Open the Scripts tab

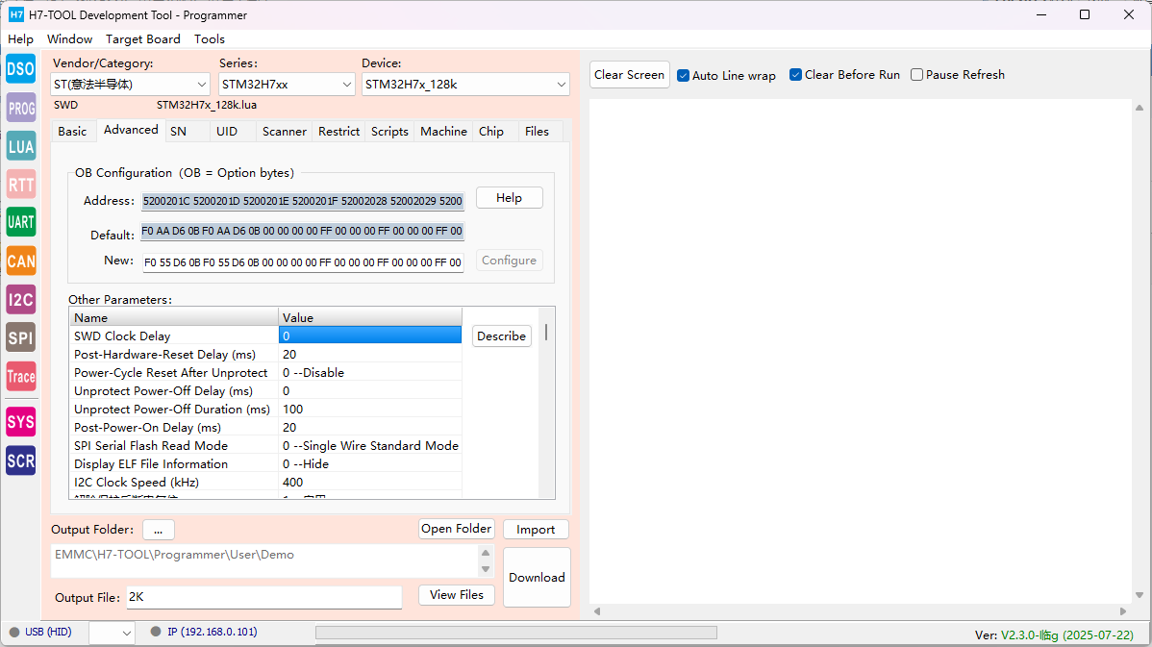point(389,132)
